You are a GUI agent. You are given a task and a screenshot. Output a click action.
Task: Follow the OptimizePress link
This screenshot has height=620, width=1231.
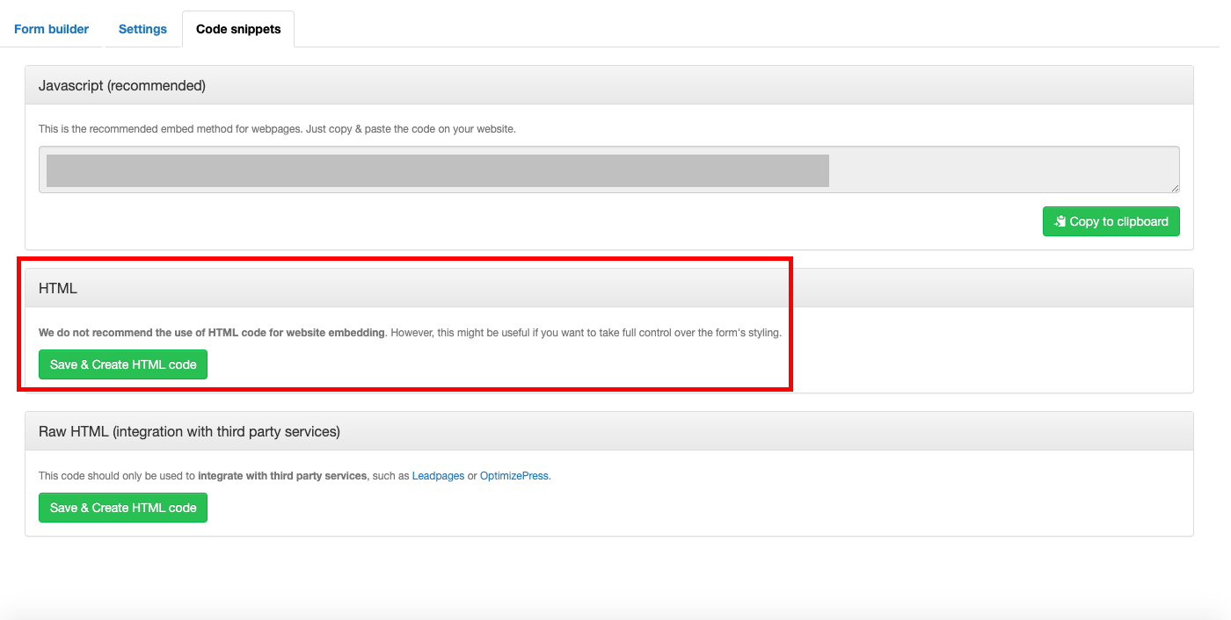[514, 476]
